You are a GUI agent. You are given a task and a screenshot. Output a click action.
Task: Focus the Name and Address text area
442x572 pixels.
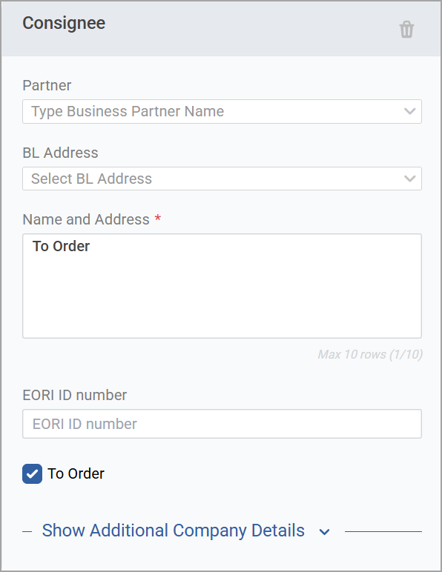click(222, 286)
